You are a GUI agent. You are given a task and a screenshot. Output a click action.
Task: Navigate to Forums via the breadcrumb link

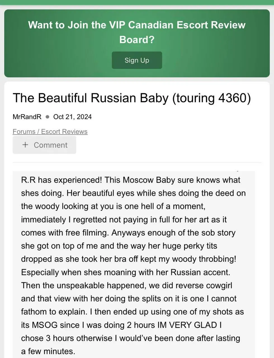(x=24, y=131)
